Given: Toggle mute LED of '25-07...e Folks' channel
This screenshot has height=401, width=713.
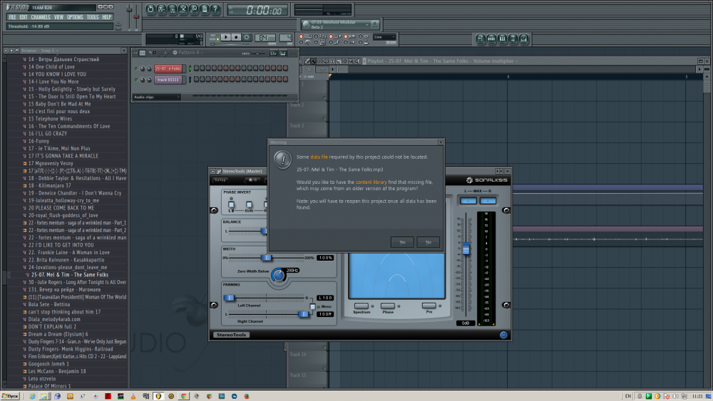Looking at the screenshot, I should click(136, 68).
